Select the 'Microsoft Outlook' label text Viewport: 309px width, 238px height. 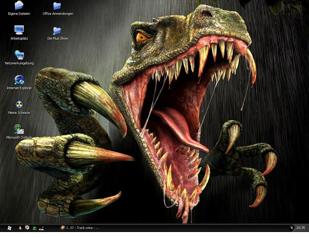tap(19, 137)
